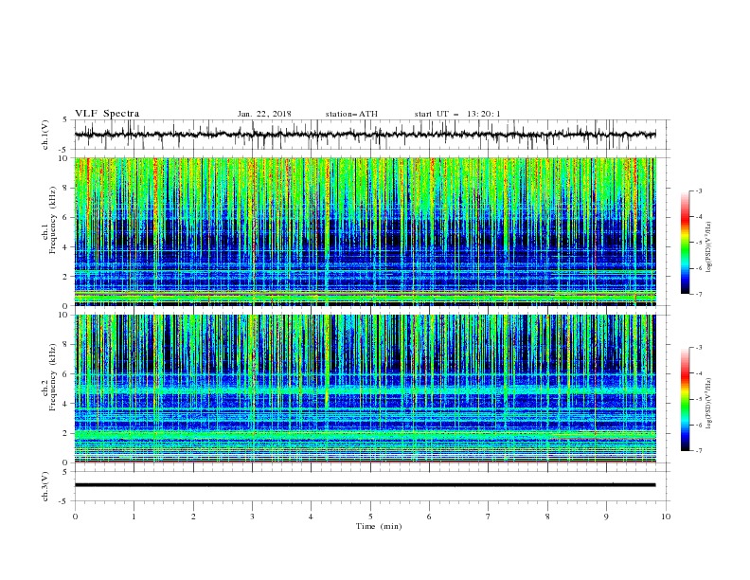Viewport: 750px width, 580px height.
Task: Click the "-4" tick on ch.2 colorbar
Action: [x=698, y=373]
